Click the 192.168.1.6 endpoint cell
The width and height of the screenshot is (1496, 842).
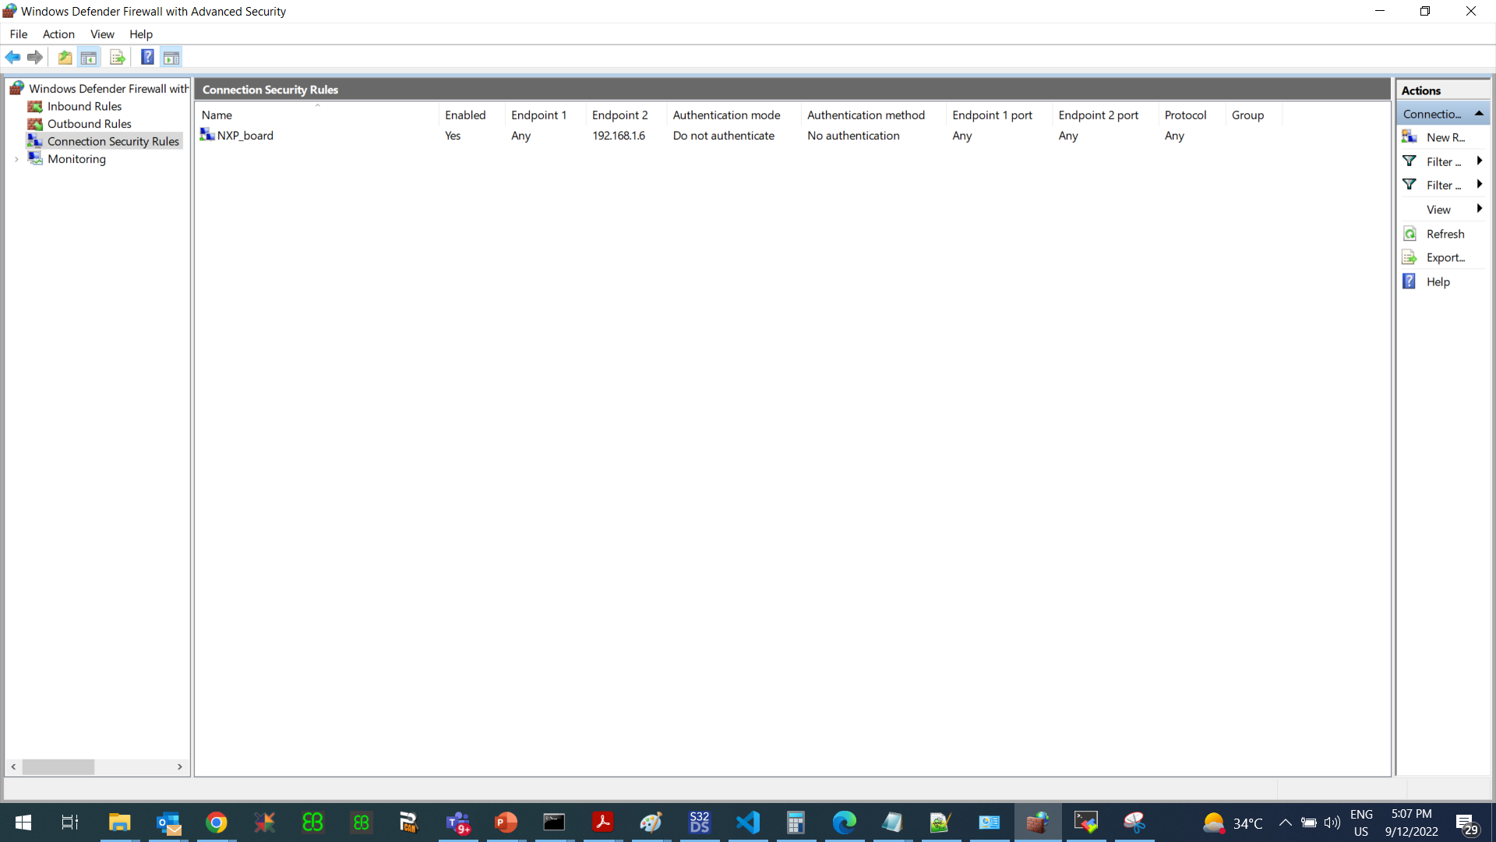[x=619, y=136]
